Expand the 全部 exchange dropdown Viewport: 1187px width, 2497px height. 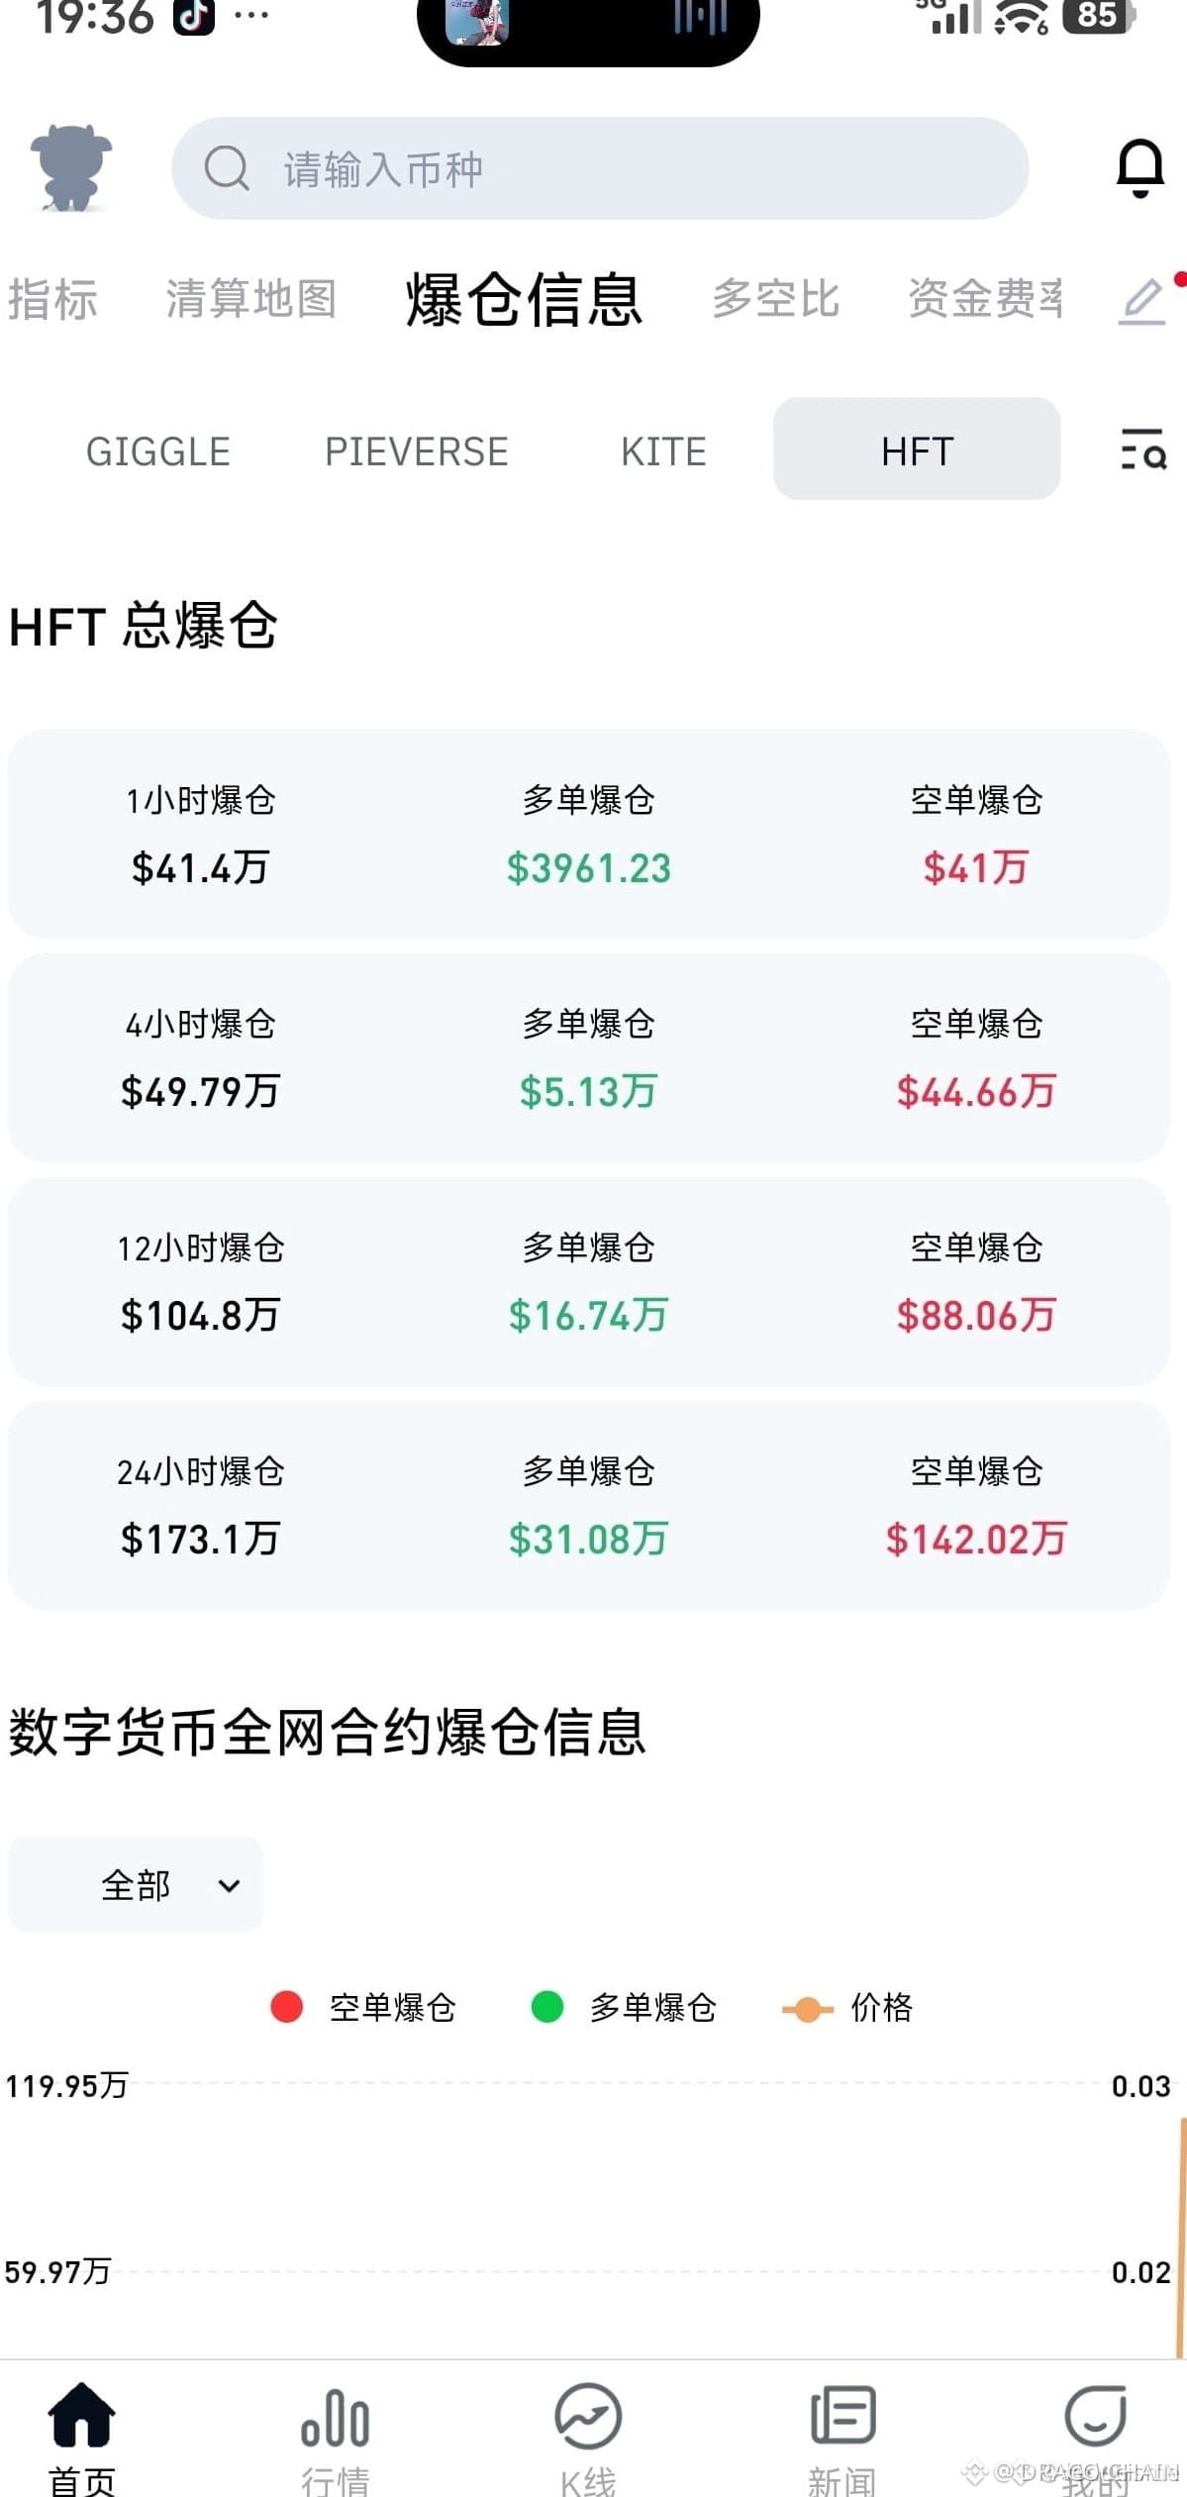[136, 1884]
